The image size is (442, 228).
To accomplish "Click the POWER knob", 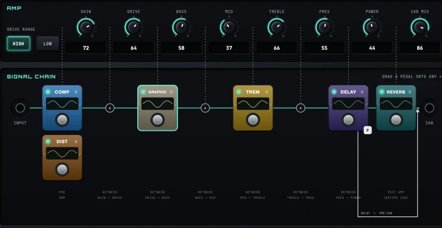I will pos(372,28).
